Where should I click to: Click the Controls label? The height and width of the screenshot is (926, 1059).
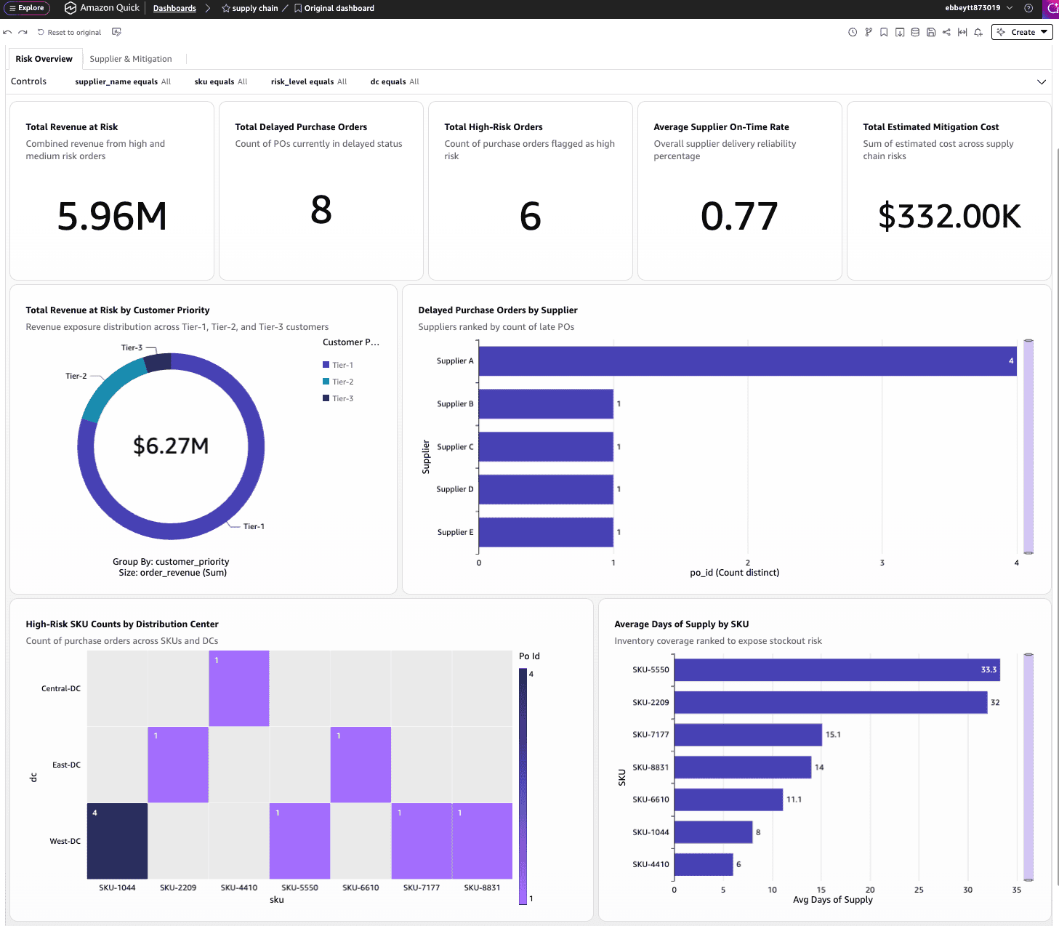point(29,81)
